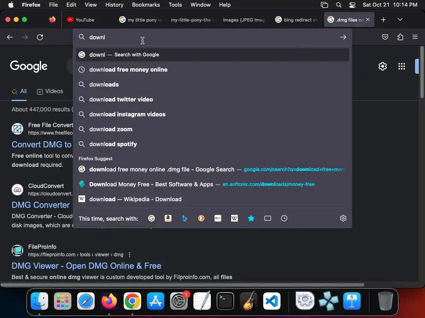Switch to the my little pony tab
Screen dimensions: 425x318
click(x=140, y=19)
